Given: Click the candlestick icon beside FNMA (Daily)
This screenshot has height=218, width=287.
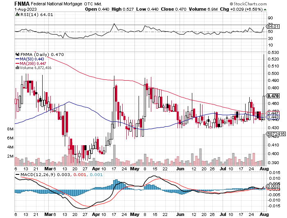Looking at the screenshot, I should pos(17,54).
